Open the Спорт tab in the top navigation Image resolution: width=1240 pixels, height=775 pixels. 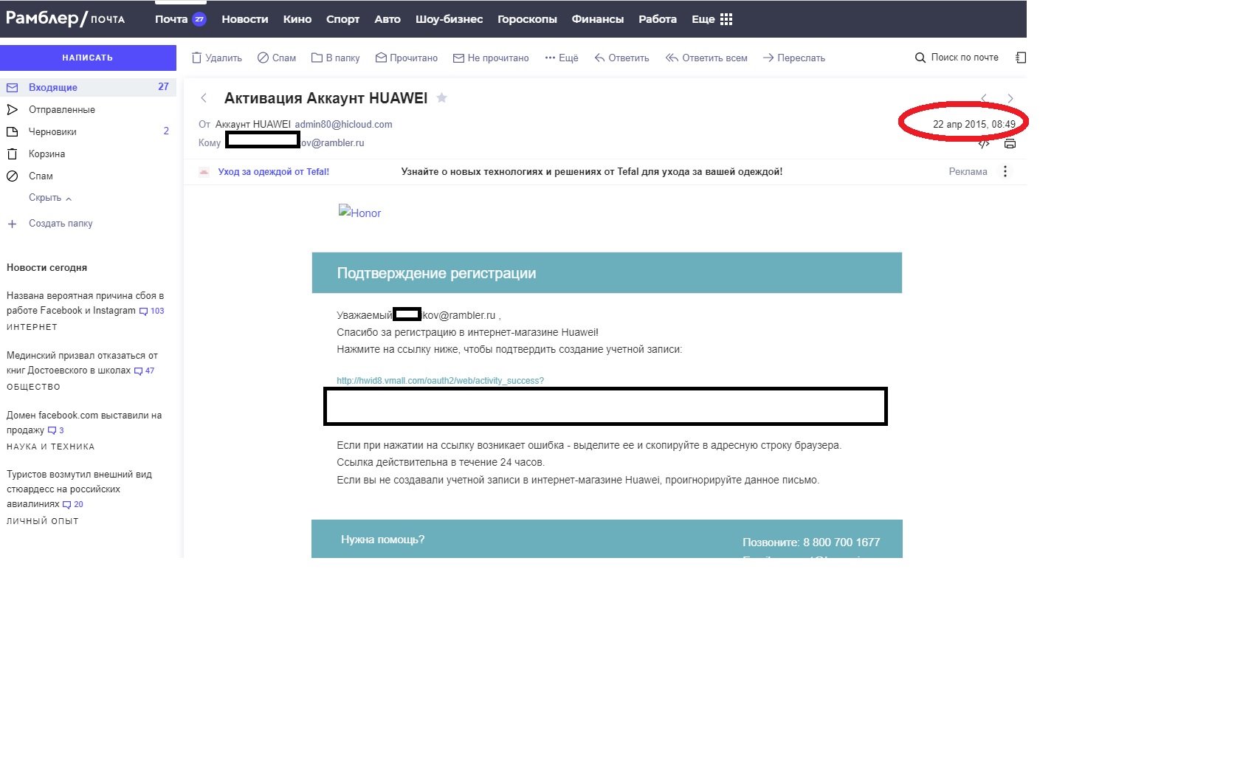coord(342,19)
